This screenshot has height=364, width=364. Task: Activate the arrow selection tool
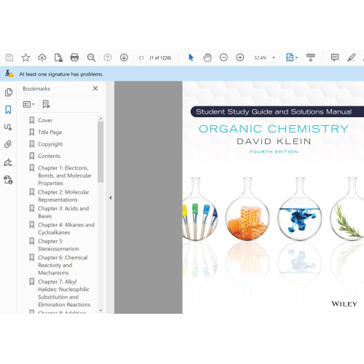(x=191, y=58)
